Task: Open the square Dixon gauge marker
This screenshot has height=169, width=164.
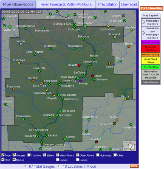Action: click(120, 61)
